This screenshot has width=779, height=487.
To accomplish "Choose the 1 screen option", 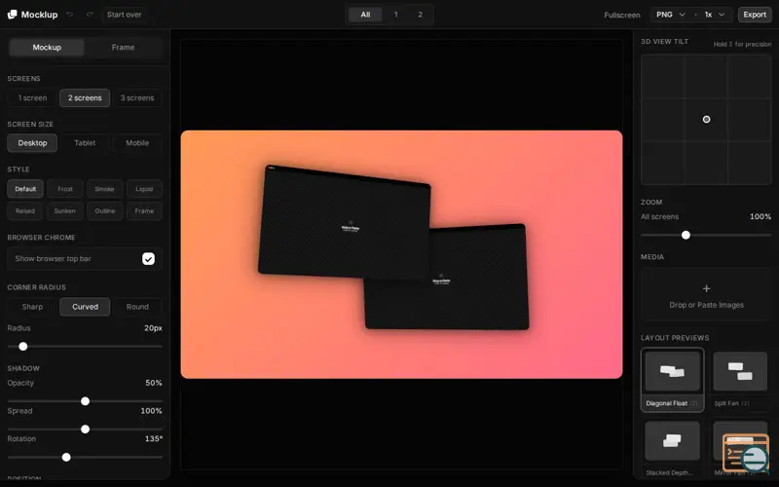I will tap(32, 98).
